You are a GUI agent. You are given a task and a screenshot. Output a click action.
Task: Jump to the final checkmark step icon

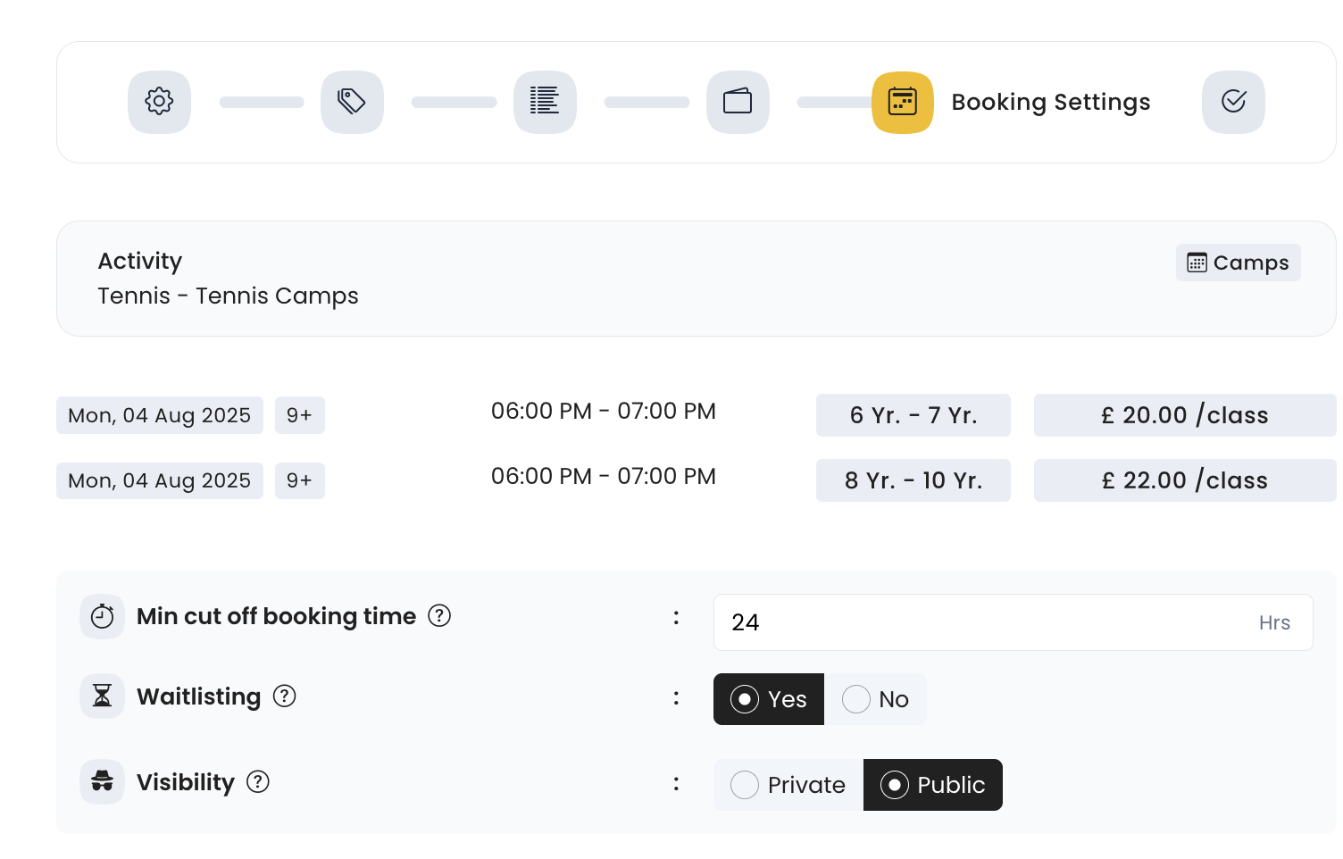1233,102
